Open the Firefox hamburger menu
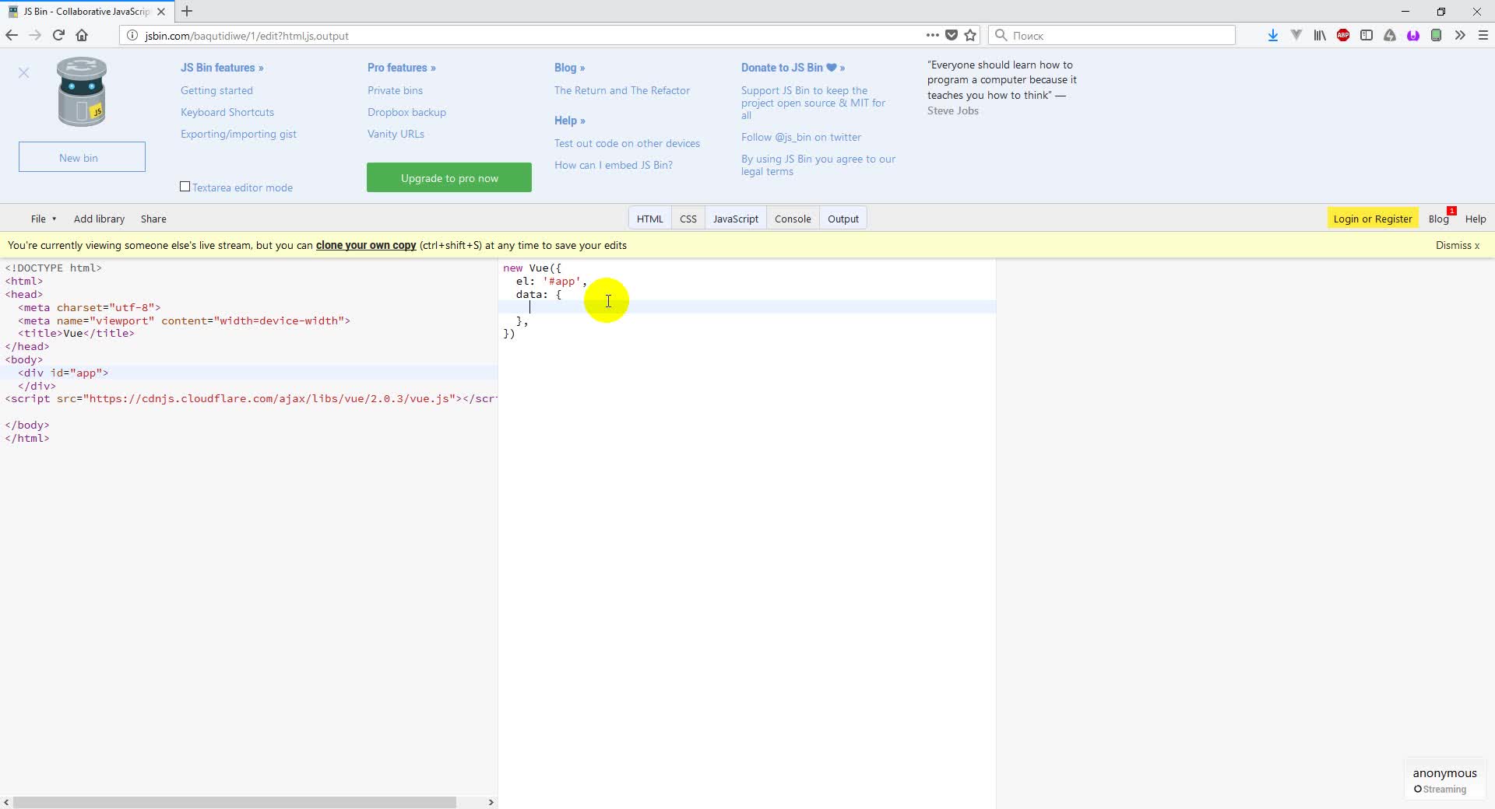1495x809 pixels. [x=1483, y=35]
